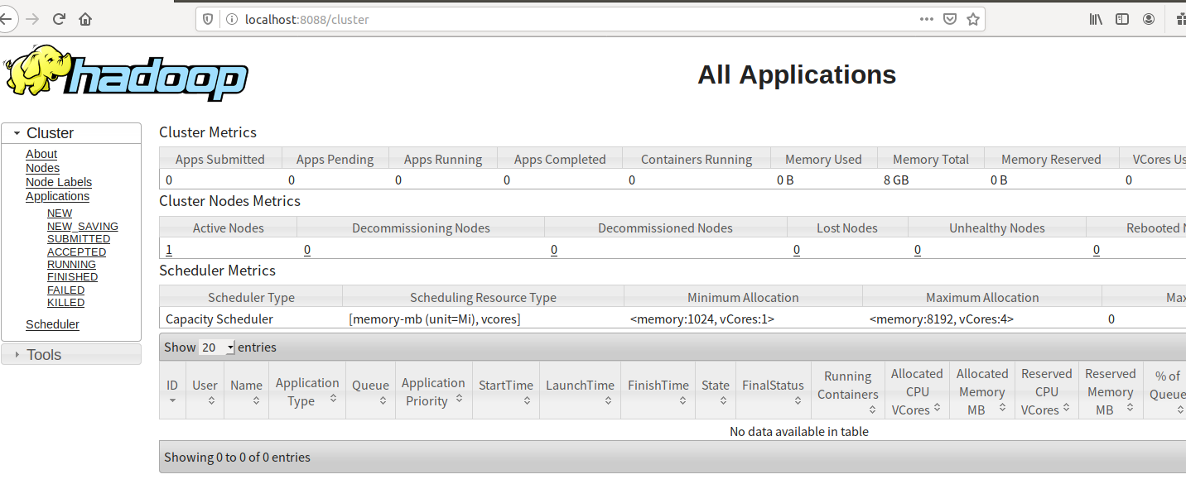Open Rebooted Nodes count link
The image size is (1186, 484).
pyautogui.click(x=1097, y=249)
